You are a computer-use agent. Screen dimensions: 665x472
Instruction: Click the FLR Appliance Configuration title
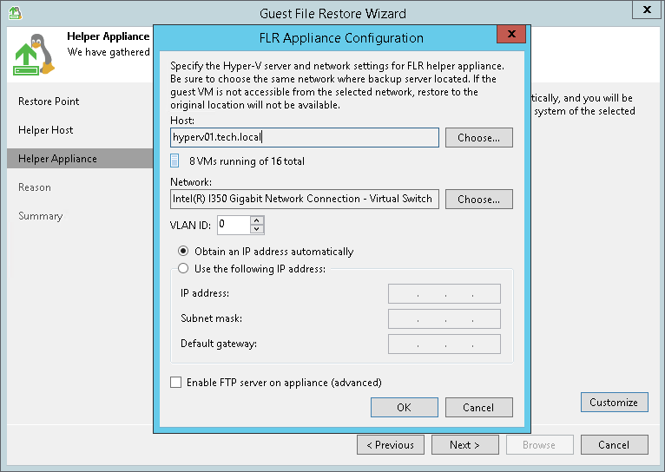click(341, 37)
